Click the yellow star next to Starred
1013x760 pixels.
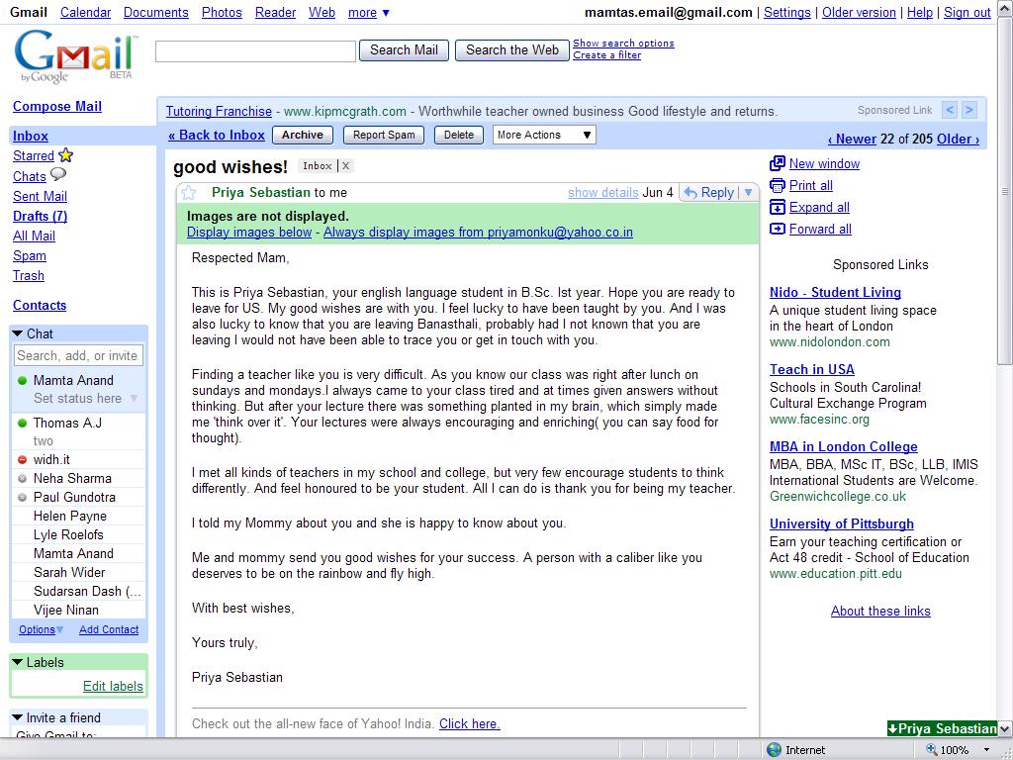[x=65, y=155]
